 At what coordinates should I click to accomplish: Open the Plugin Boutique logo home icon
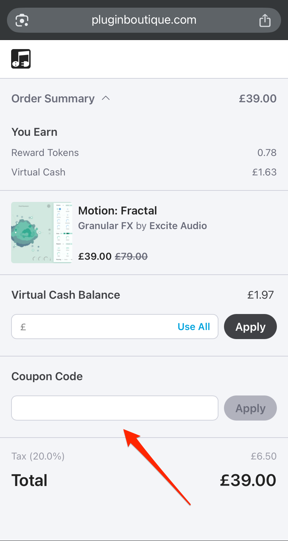click(x=21, y=59)
